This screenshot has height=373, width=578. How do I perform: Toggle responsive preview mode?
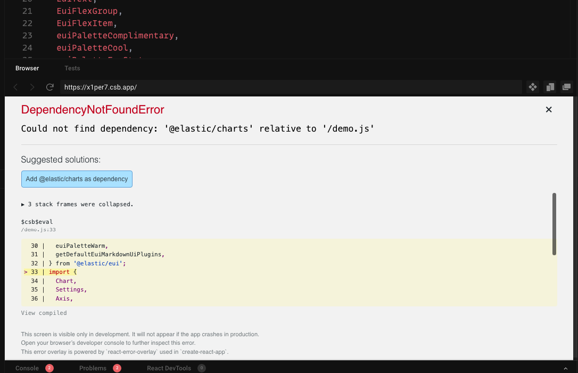532,87
